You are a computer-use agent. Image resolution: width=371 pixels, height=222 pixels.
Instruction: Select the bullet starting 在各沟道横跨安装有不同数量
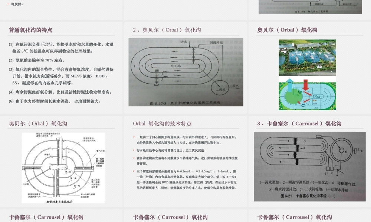[x=187, y=161]
